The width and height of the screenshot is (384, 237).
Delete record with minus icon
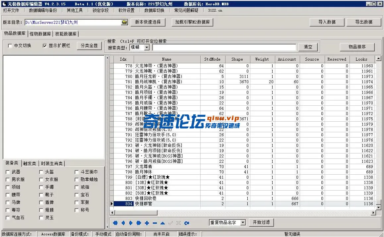click(155, 223)
